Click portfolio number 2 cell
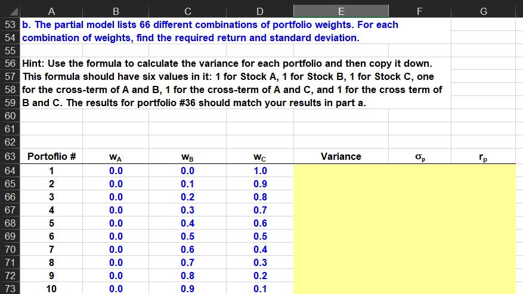This screenshot has width=523, height=294. [x=51, y=184]
